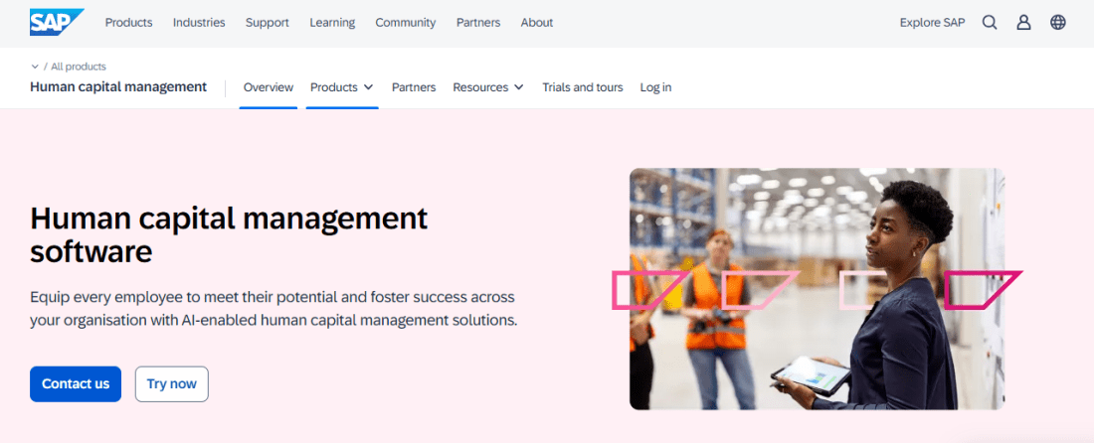Click the SAP logo
1094x443 pixels.
pos(57,22)
